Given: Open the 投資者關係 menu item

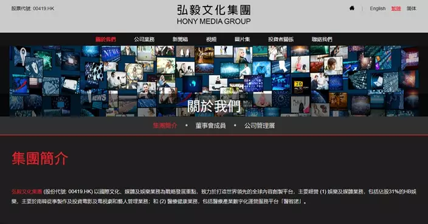Looking at the screenshot, I should pyautogui.click(x=281, y=39).
